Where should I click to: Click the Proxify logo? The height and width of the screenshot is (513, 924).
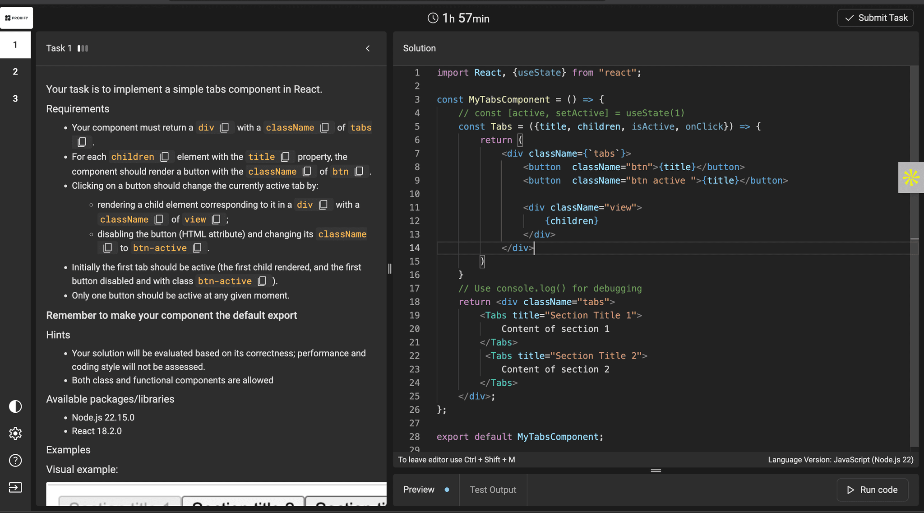click(16, 18)
